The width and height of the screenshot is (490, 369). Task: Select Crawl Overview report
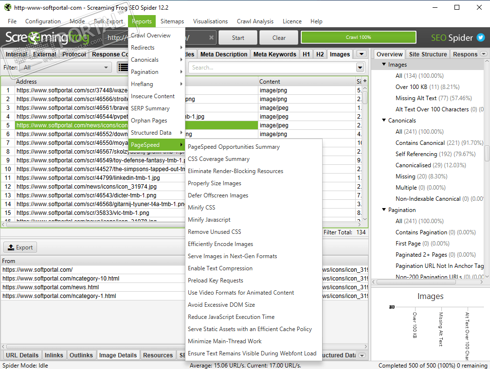pos(157,35)
